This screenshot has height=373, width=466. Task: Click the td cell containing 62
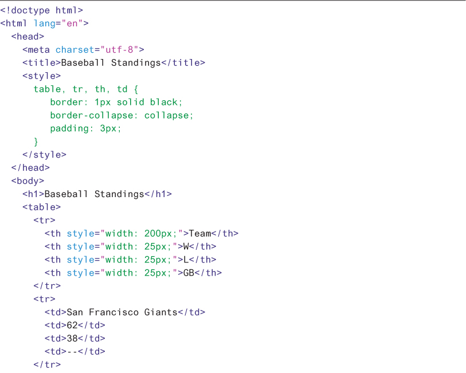click(75, 325)
